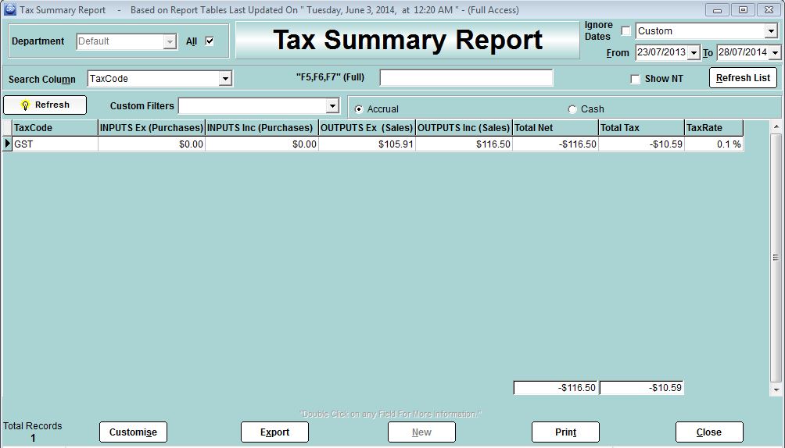Image resolution: width=785 pixels, height=448 pixels.
Task: Open the To date picker dropdown
Action: tap(774, 53)
